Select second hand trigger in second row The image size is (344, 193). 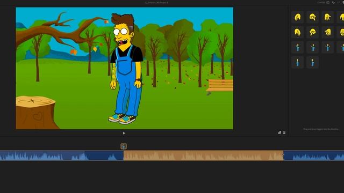tap(313, 32)
